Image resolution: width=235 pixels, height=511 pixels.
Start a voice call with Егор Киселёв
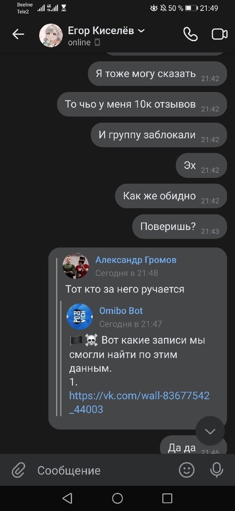[190, 34]
